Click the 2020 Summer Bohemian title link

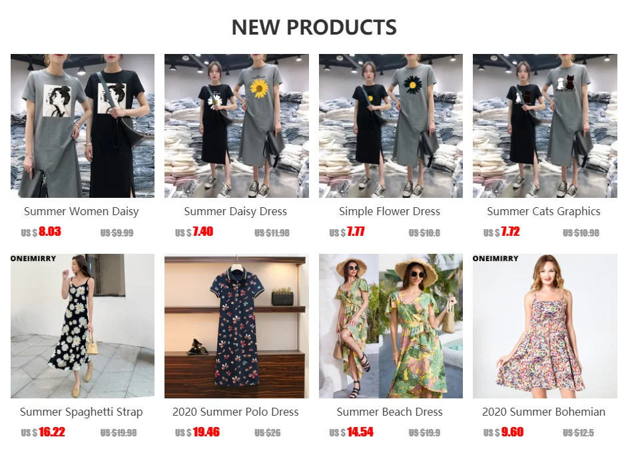click(x=544, y=412)
